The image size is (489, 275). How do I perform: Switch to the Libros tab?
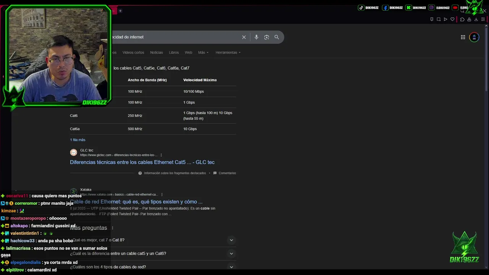[174, 52]
